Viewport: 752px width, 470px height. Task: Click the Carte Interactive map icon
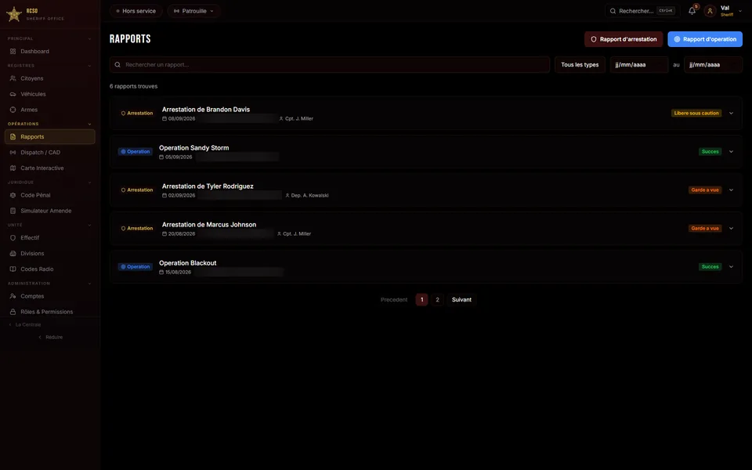pos(13,168)
